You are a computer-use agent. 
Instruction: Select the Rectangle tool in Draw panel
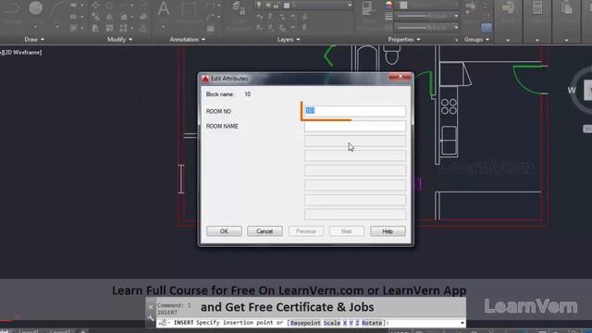(74, 5)
